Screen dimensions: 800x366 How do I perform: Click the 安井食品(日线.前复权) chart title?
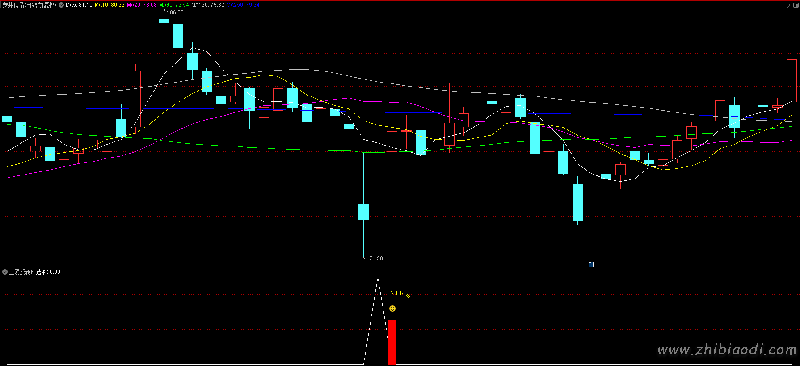pyautogui.click(x=29, y=5)
